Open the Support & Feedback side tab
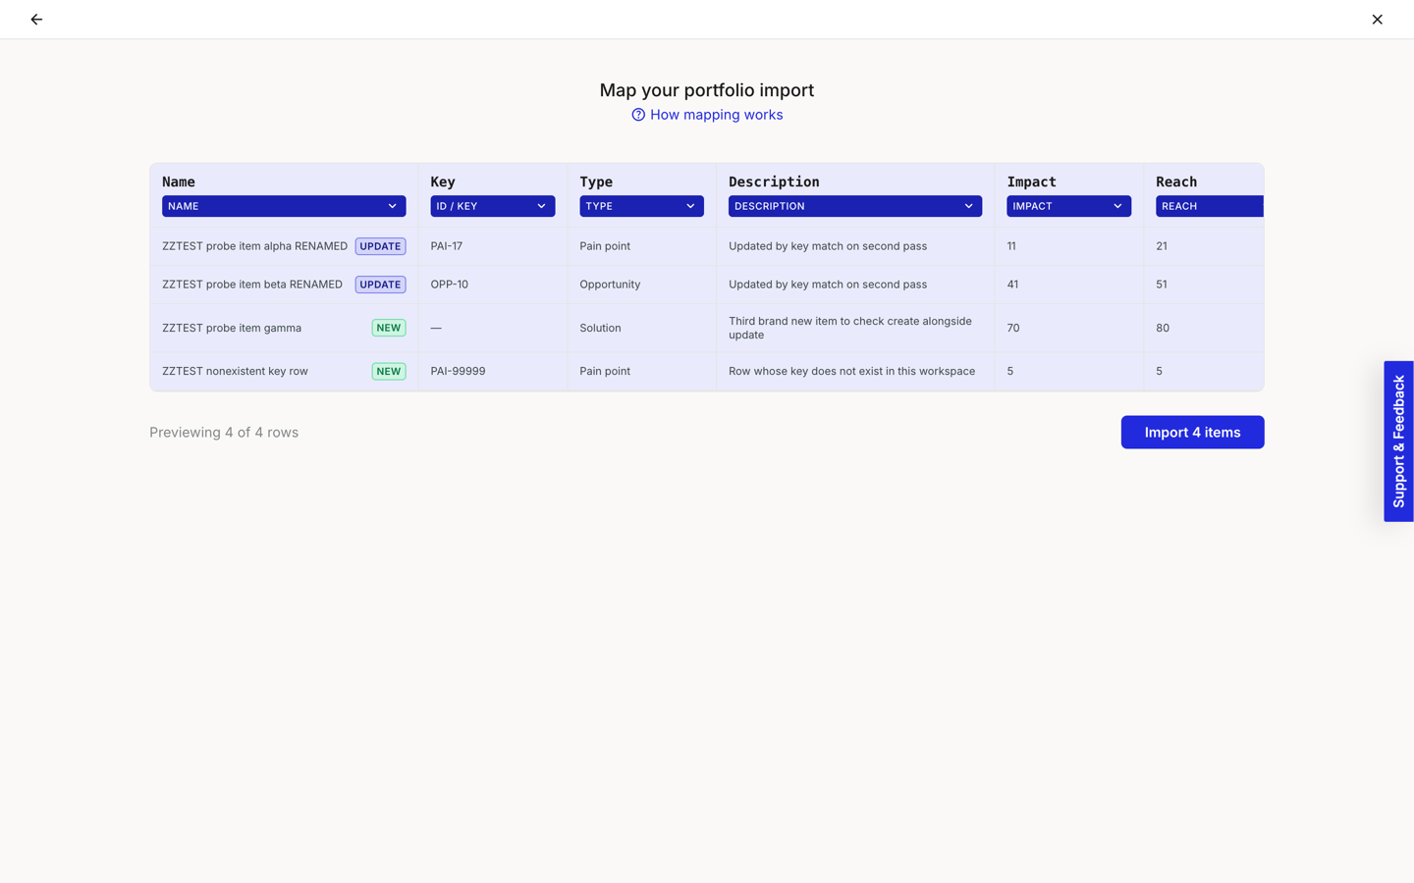 coord(1398,441)
